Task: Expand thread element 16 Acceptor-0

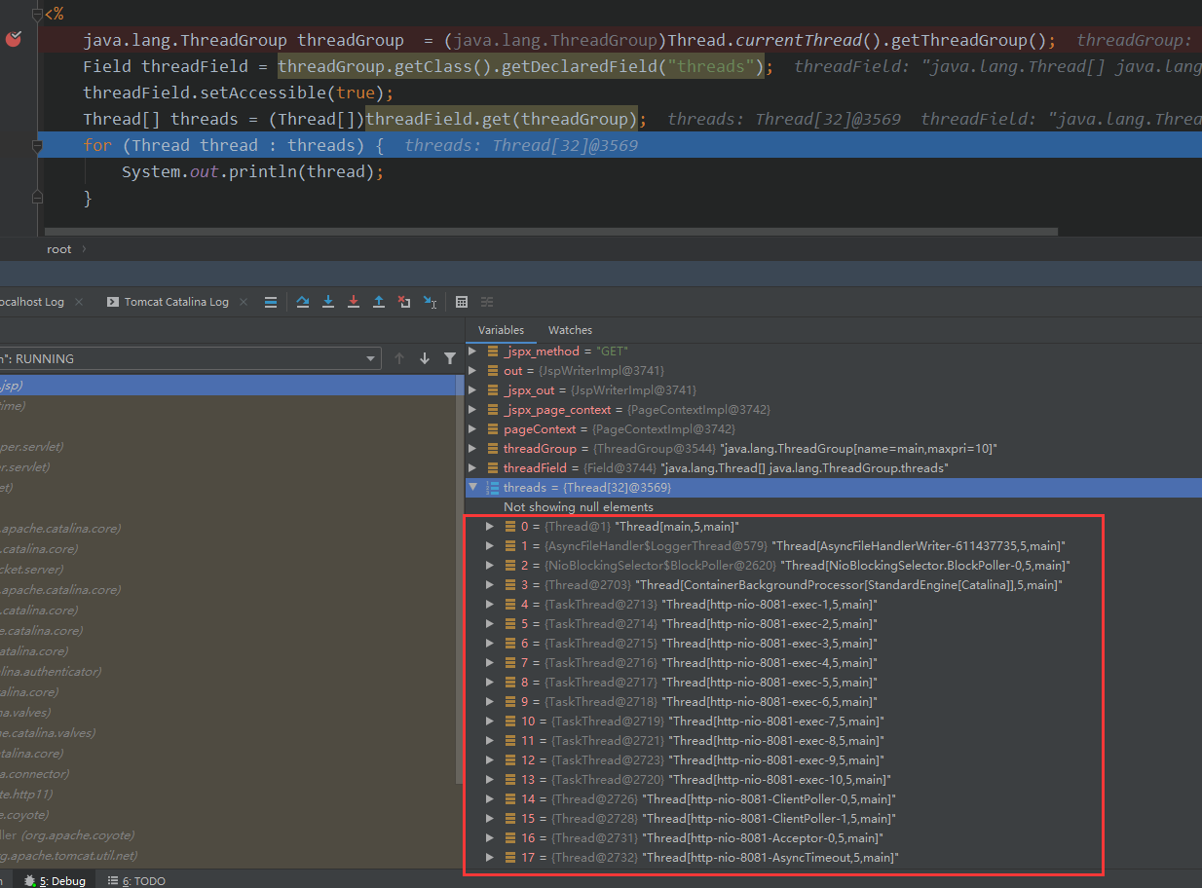Action: coord(491,837)
